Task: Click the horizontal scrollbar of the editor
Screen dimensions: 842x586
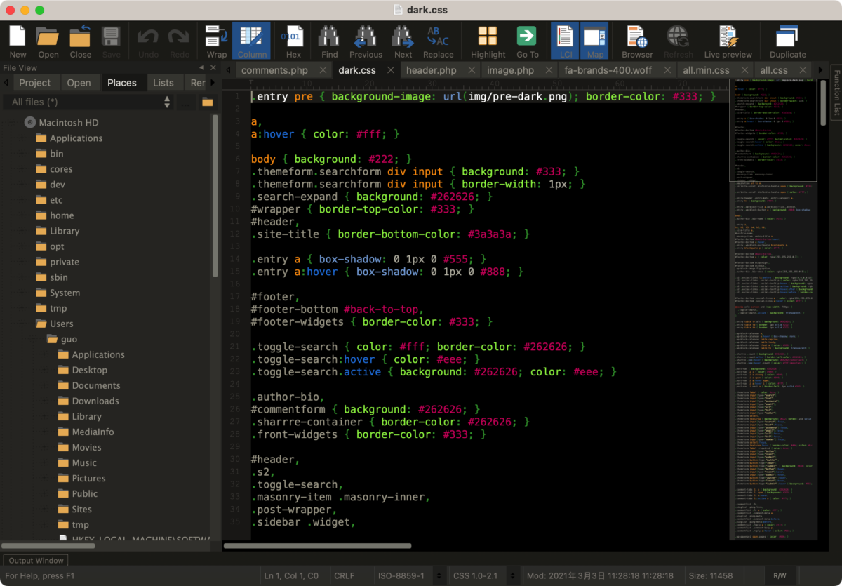Action: (318, 545)
